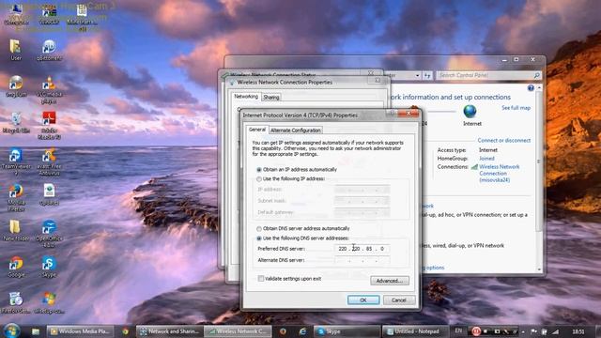Switch to the General tab
This screenshot has width=601, height=338.
point(256,130)
